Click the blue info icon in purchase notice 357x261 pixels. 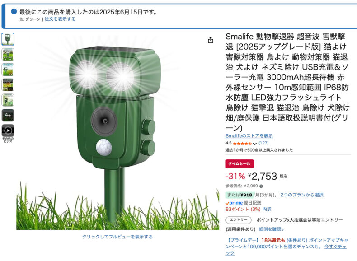pyautogui.click(x=14, y=11)
